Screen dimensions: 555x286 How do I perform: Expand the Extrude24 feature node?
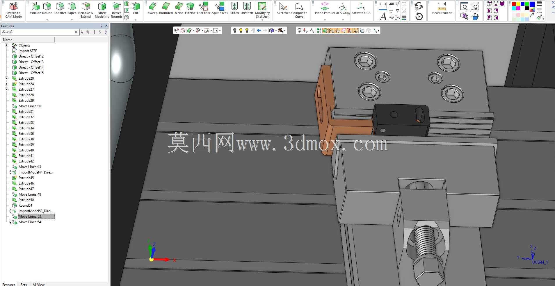pos(6,84)
